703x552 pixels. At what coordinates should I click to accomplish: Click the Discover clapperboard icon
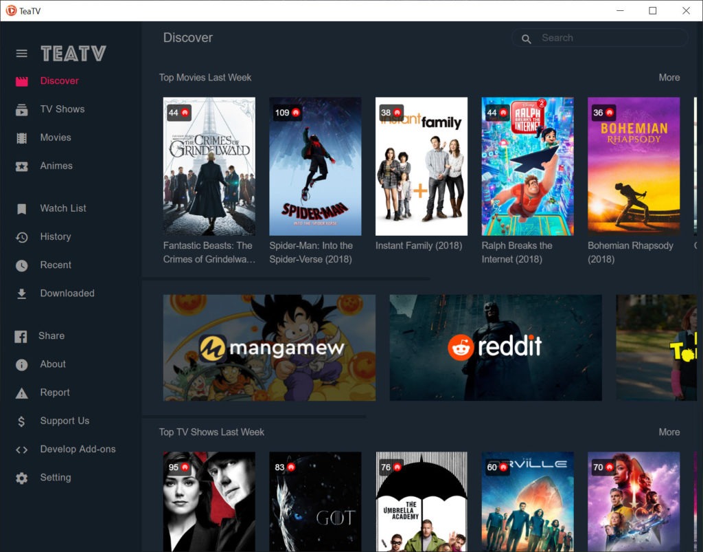pos(22,81)
